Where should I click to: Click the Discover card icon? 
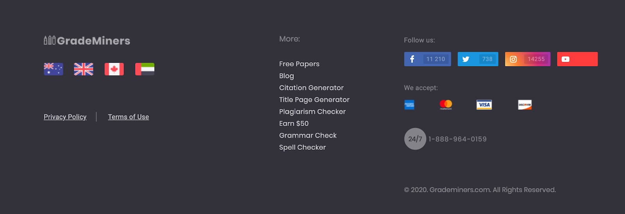pos(525,104)
